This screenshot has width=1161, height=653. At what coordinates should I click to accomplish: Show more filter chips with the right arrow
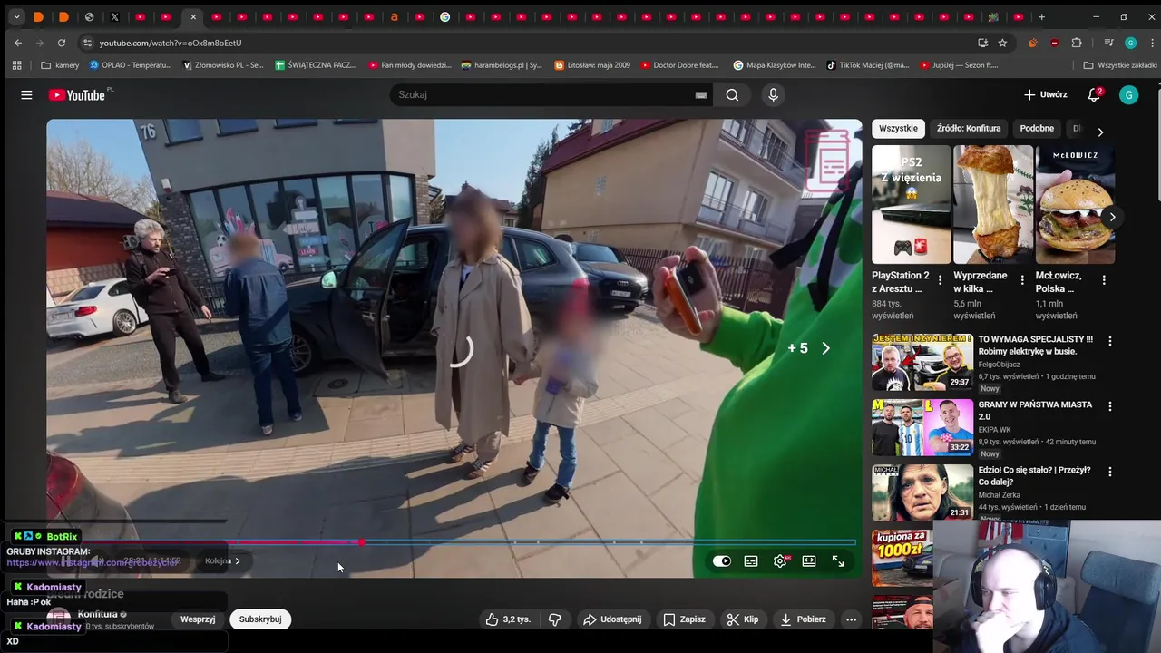tap(1100, 132)
